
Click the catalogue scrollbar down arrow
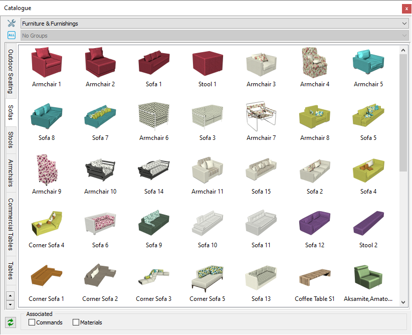[x=403, y=302]
